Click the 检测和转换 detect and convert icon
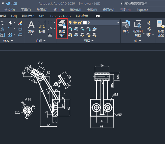Screen dimensions: 165x144 (x=138, y=28)
